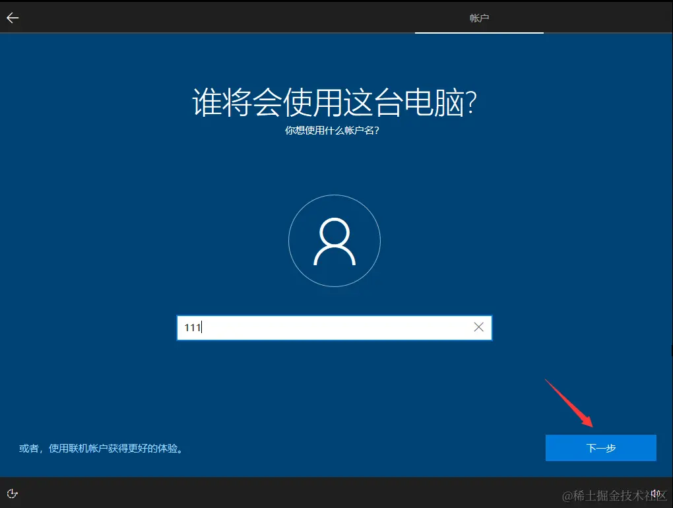The image size is (673, 508).
Task: Select the 帐户 tab
Action: point(479,18)
